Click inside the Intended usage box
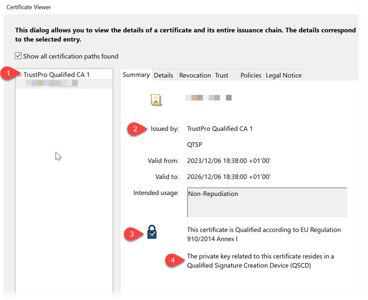Screen dimensions: 368x300 tap(267, 202)
